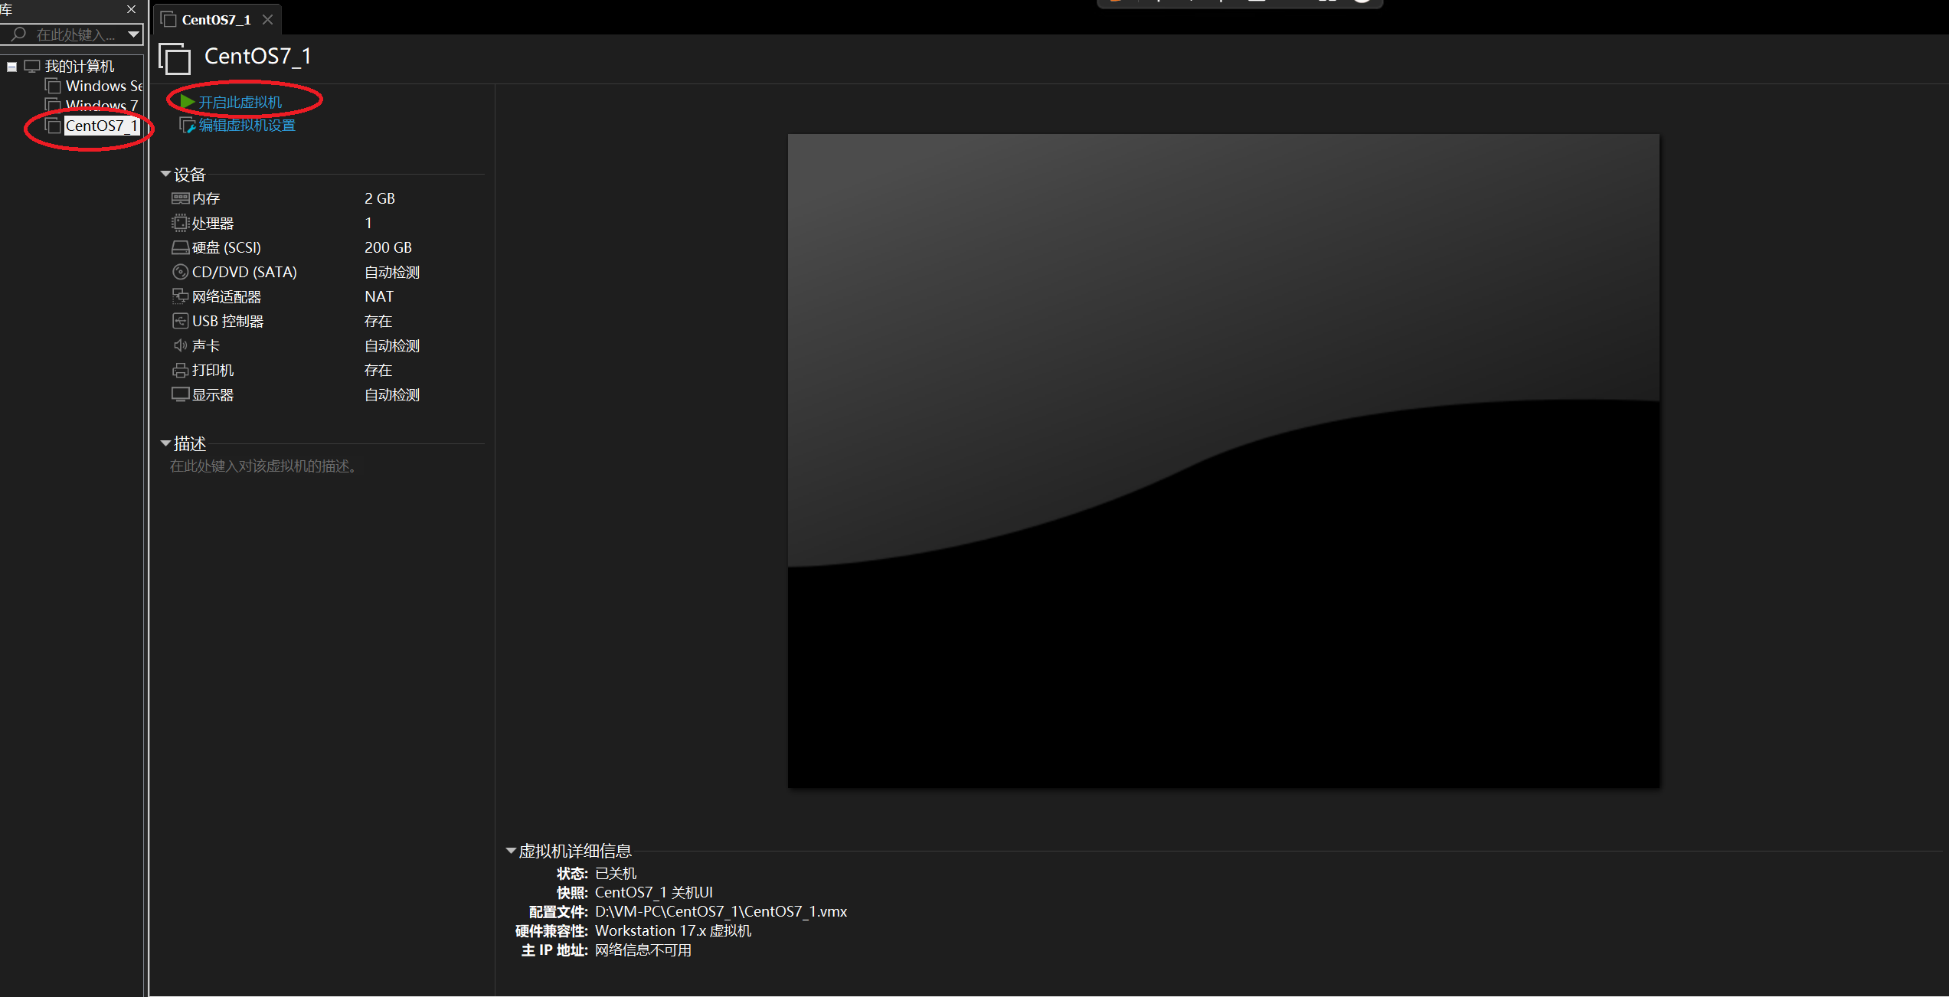
Task: Select Windows 7 in the library tree
Action: pyautogui.click(x=101, y=105)
